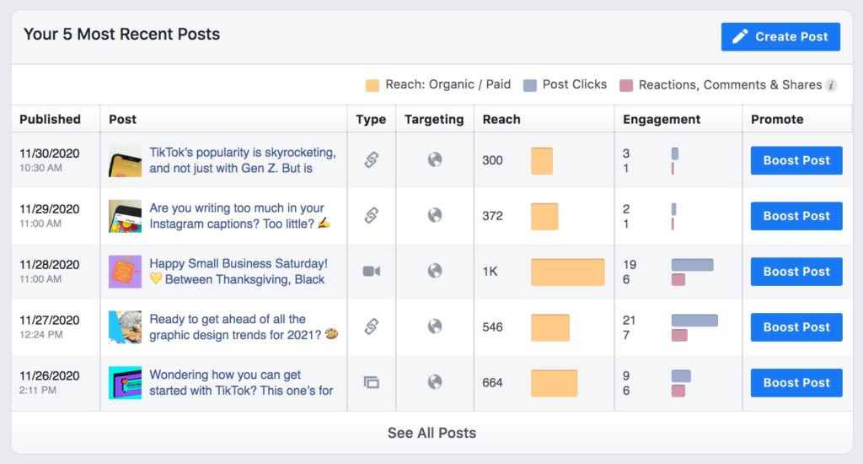
Task: Click the info icon beside Reactions, Comments & Shares
Action: (831, 85)
